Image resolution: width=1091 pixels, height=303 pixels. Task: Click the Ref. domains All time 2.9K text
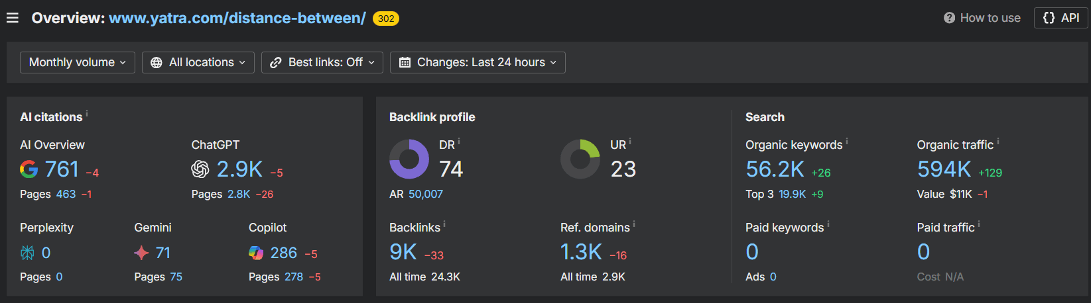pyautogui.click(x=593, y=277)
